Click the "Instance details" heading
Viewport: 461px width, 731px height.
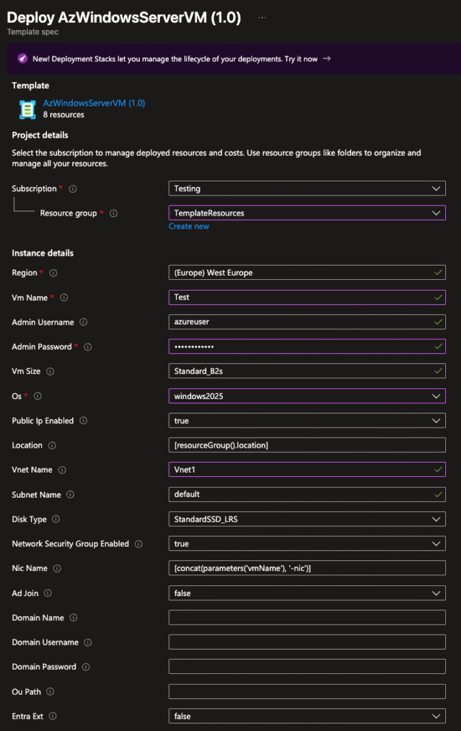tap(42, 253)
